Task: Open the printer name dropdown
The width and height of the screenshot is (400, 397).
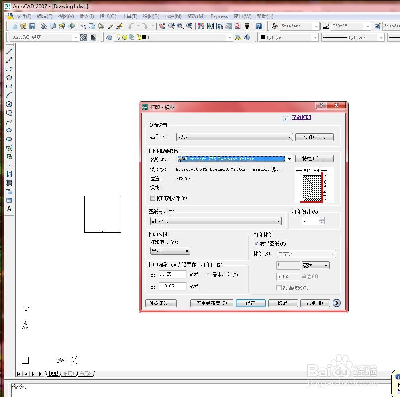Action: coord(290,159)
